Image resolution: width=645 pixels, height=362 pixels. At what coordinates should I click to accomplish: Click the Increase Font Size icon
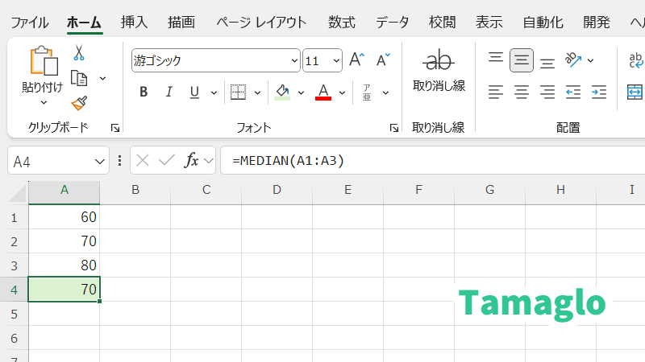coord(356,60)
